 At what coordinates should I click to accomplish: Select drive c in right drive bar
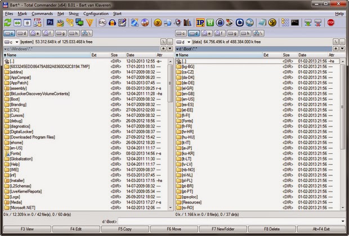(181, 33)
